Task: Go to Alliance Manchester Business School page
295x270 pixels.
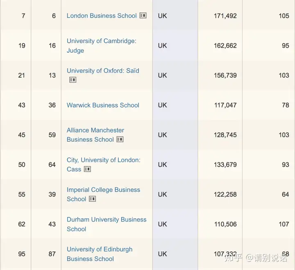Action: 95,135
